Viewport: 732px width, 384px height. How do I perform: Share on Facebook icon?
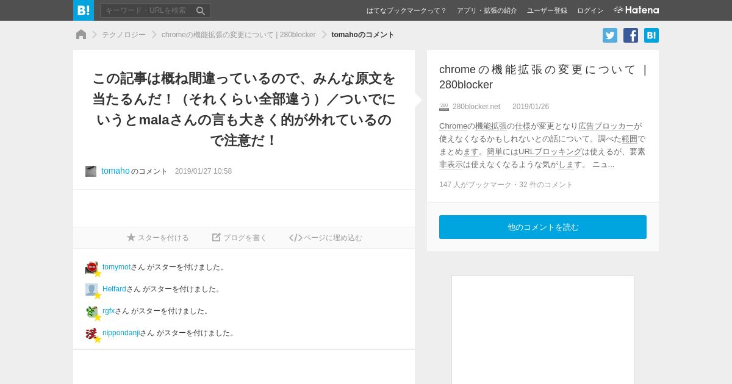(x=631, y=35)
